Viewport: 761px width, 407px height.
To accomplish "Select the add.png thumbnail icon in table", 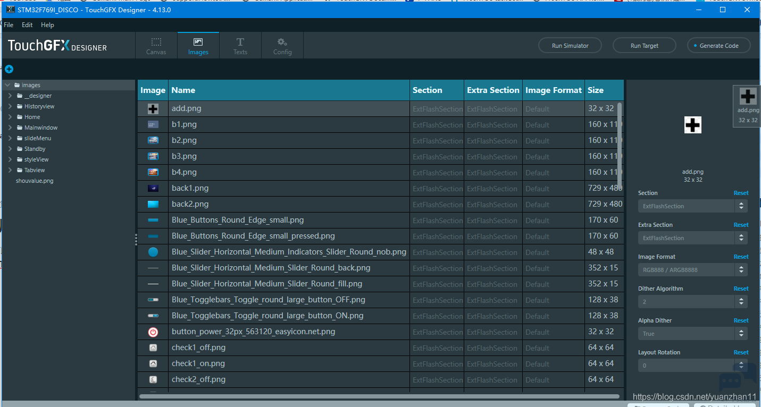I will [153, 109].
